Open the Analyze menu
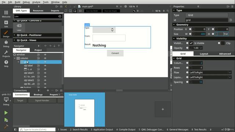The width and height of the screenshot is (235, 132). coord(36,2)
